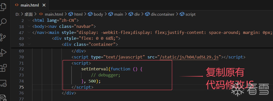
Task: Click the opening <script> tag on line 71
Action: pos(81,63)
